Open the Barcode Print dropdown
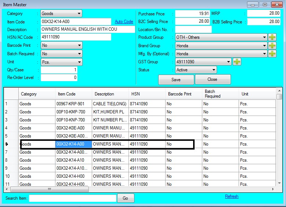This screenshot has height=207, width=286. point(61,45)
